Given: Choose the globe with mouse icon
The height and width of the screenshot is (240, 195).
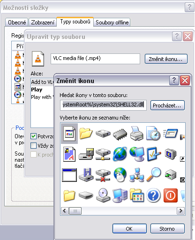Looking at the screenshot, I should 120,175.
